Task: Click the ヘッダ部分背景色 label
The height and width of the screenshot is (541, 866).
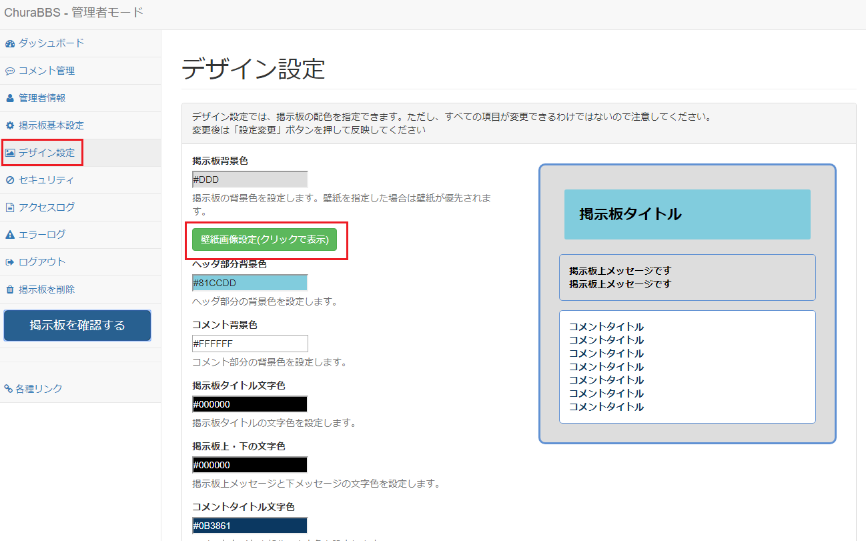Action: 230,264
